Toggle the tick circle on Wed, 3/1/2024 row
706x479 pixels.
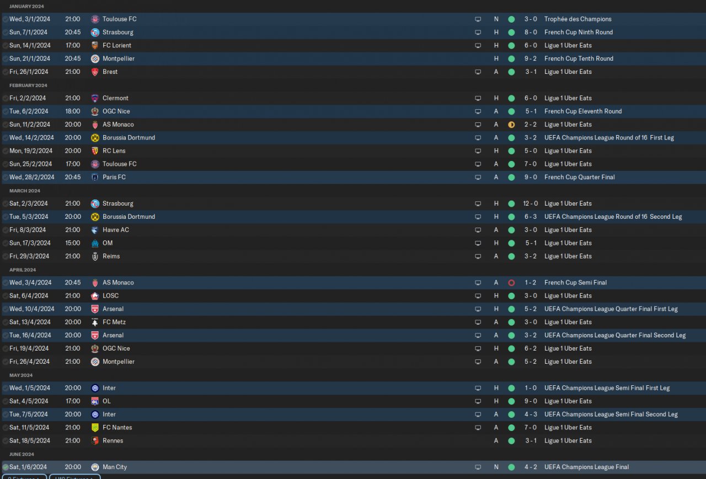click(6, 19)
